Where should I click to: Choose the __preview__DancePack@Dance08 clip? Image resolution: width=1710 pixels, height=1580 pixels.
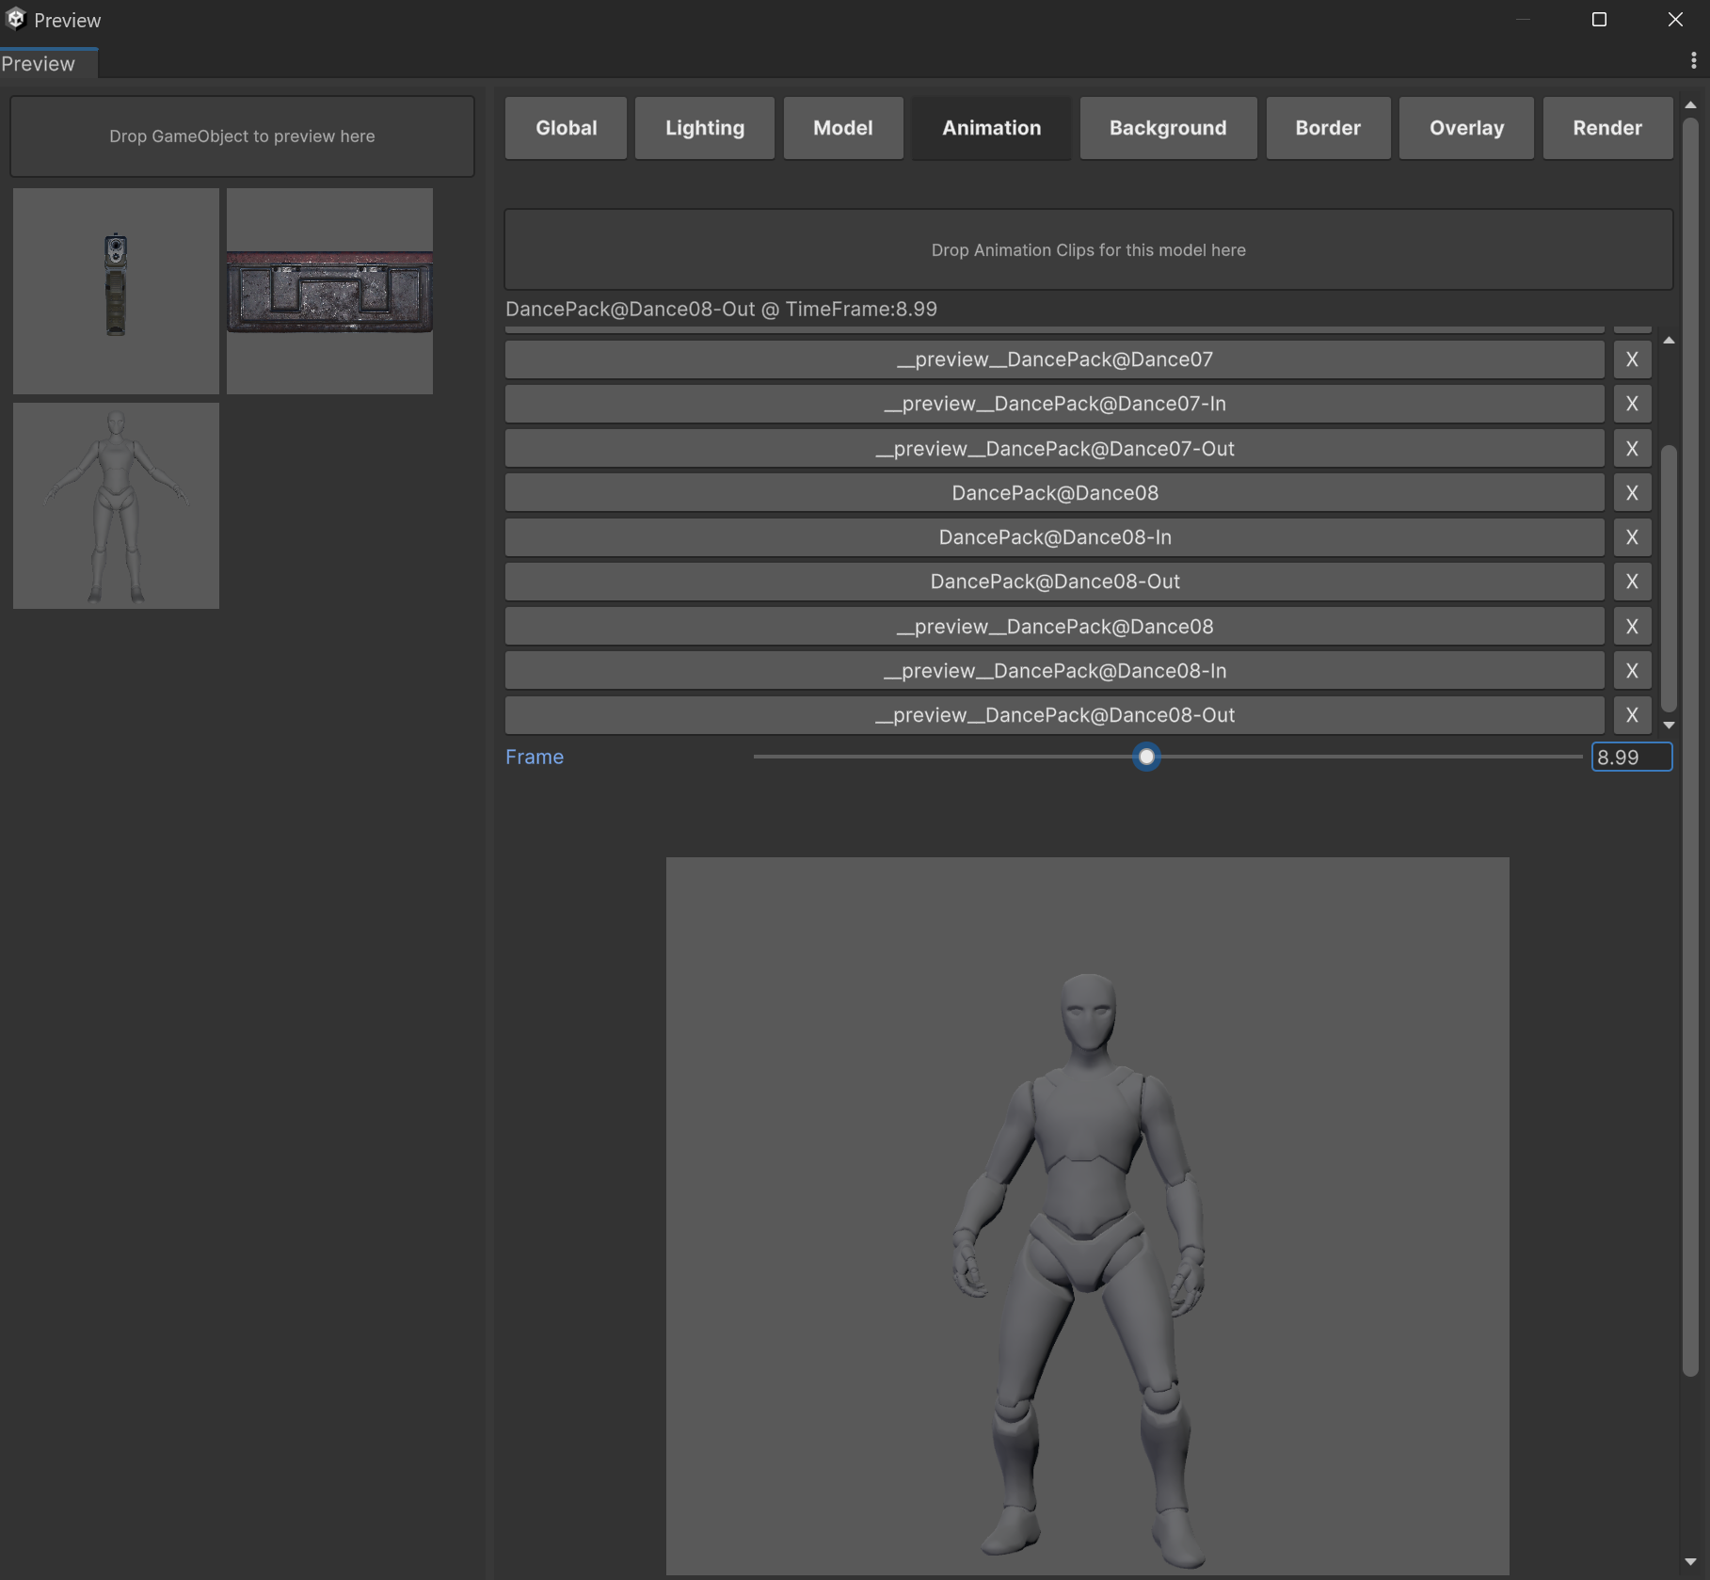coord(1054,627)
